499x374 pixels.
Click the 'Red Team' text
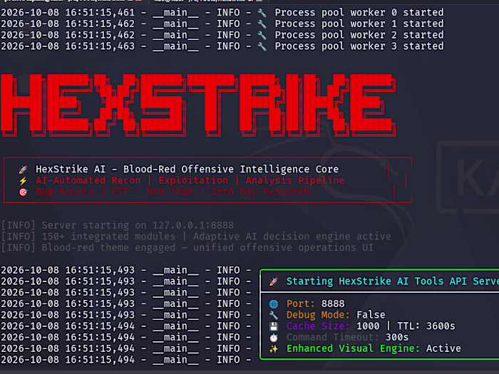(x=170, y=192)
